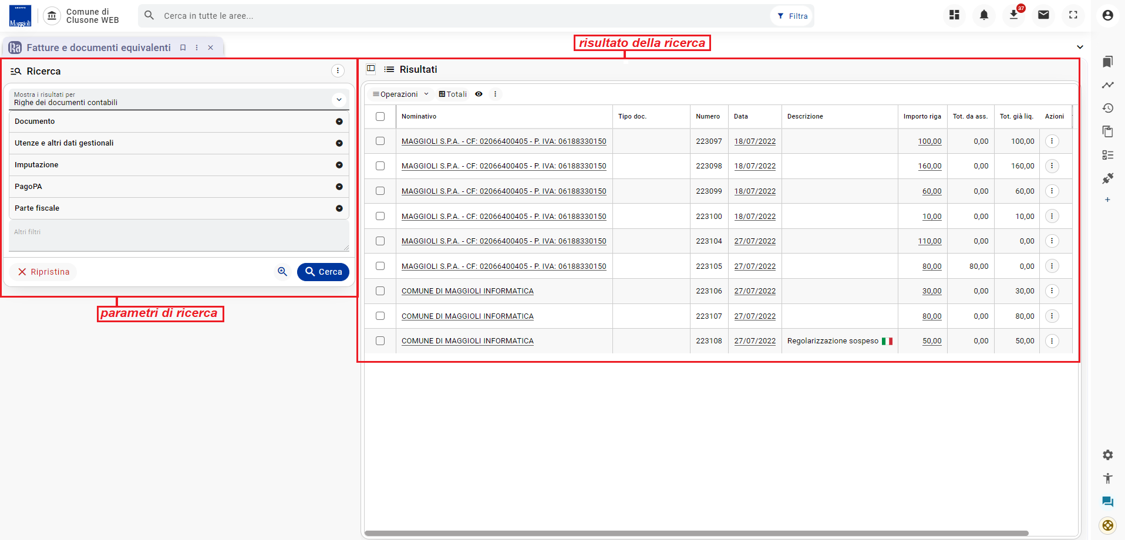Image resolution: width=1125 pixels, height=540 pixels.
Task: Select the checkbox for document 223105
Action: click(x=380, y=266)
